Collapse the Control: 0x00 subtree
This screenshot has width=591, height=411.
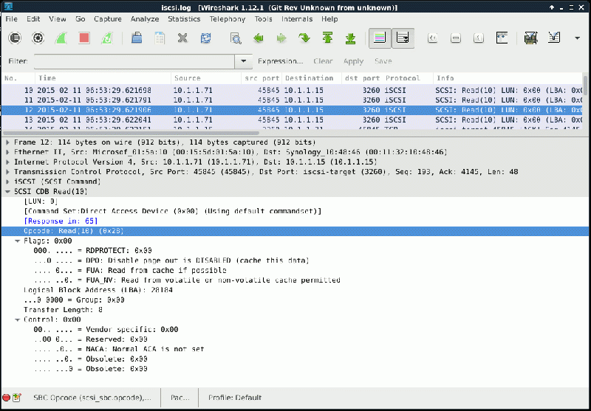[x=17, y=320]
